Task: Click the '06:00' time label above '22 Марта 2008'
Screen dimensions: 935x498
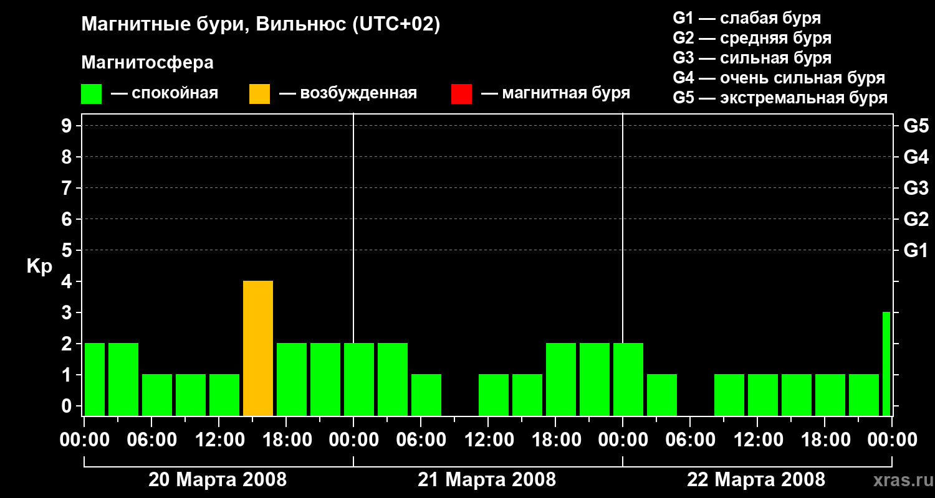Action: coord(689,440)
